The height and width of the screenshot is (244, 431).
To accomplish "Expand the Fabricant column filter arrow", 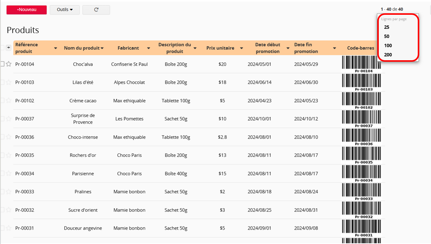I will coord(149,48).
